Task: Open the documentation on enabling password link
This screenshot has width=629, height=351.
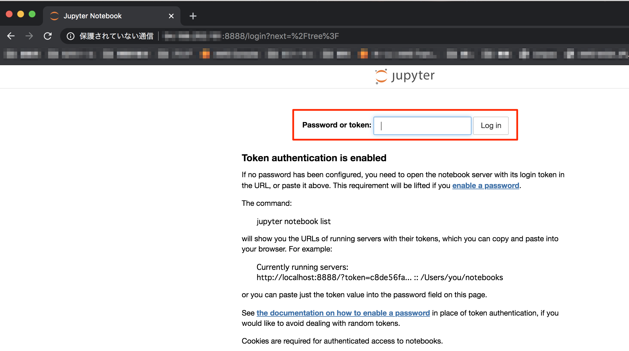Action: point(343,313)
